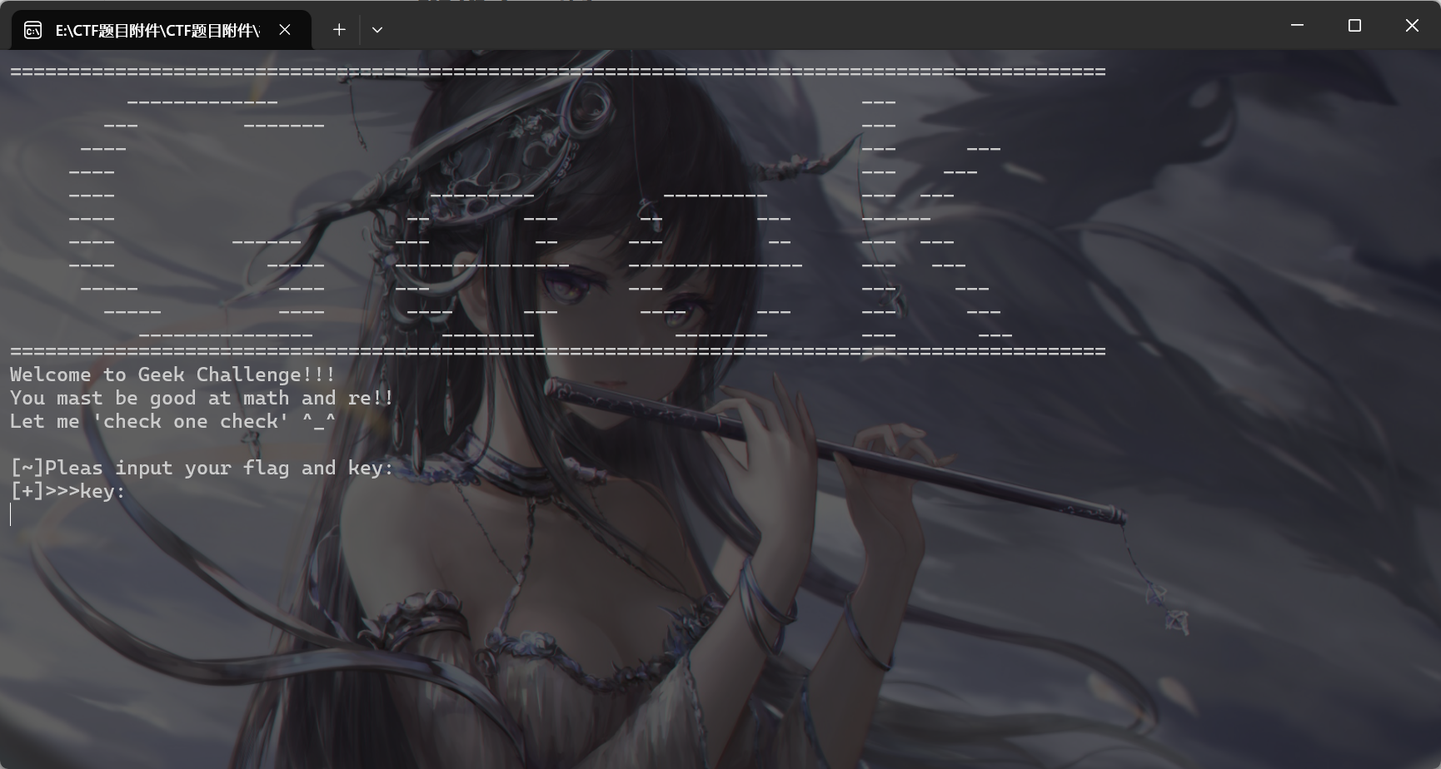Image resolution: width=1441 pixels, height=769 pixels.
Task: Click the terminal icon in the tab
Action: 32,31
